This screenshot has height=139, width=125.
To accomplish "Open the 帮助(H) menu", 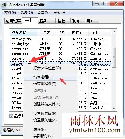I will pos(60,13).
